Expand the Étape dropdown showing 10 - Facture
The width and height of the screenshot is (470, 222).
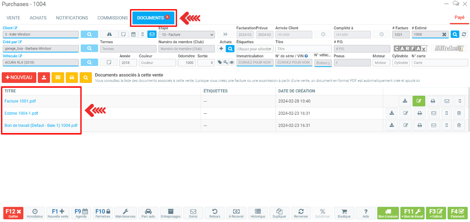point(186,35)
